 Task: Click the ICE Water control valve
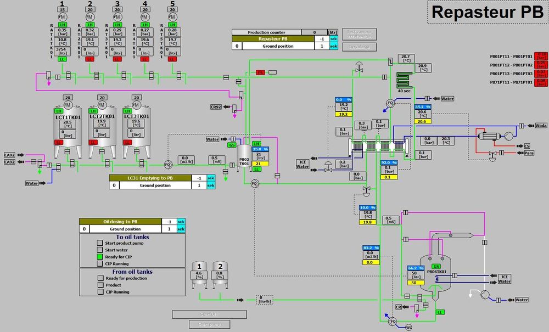(328, 167)
